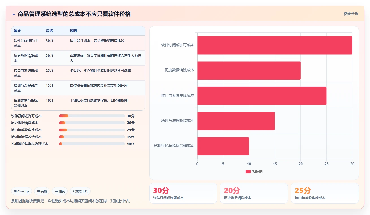Open the 25分 接口与系统集成成本 data card
The height and width of the screenshot is (215, 370).
[x=325, y=193]
